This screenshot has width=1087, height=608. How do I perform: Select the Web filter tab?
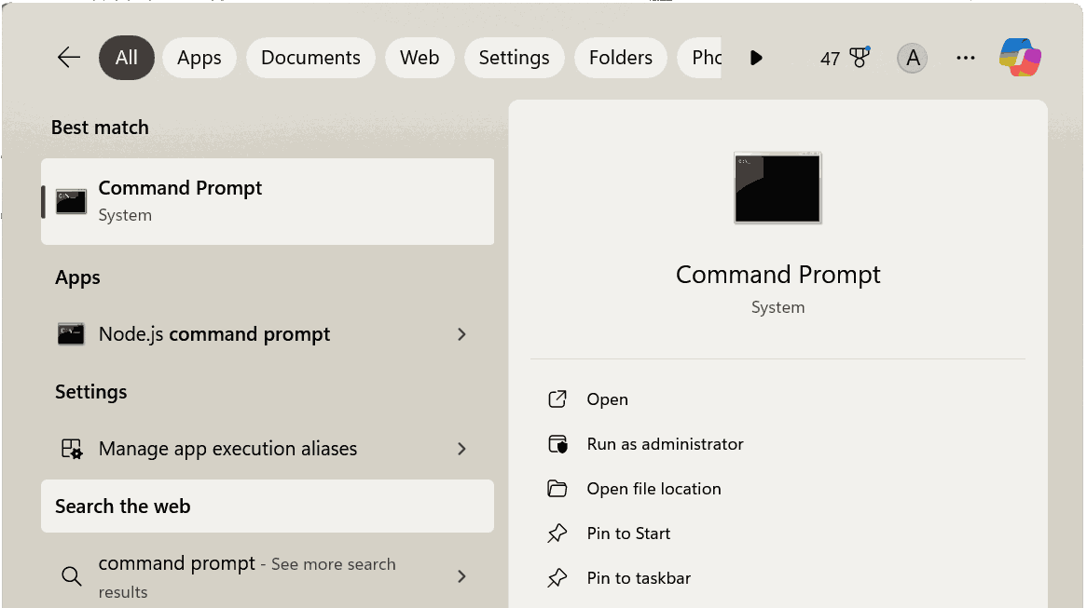(420, 58)
